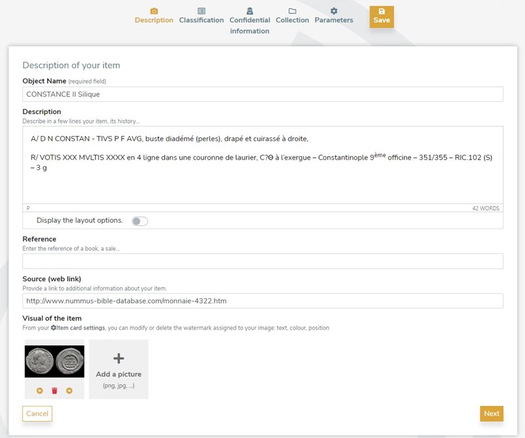Click the Save button label

(x=382, y=20)
